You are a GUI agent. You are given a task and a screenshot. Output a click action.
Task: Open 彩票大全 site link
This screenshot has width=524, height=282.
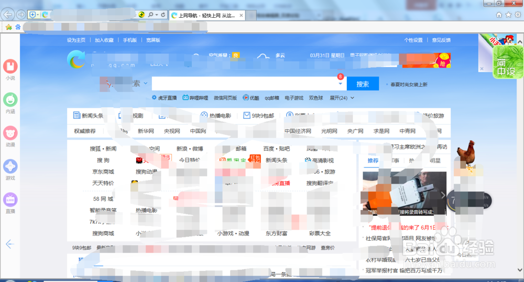point(320,234)
